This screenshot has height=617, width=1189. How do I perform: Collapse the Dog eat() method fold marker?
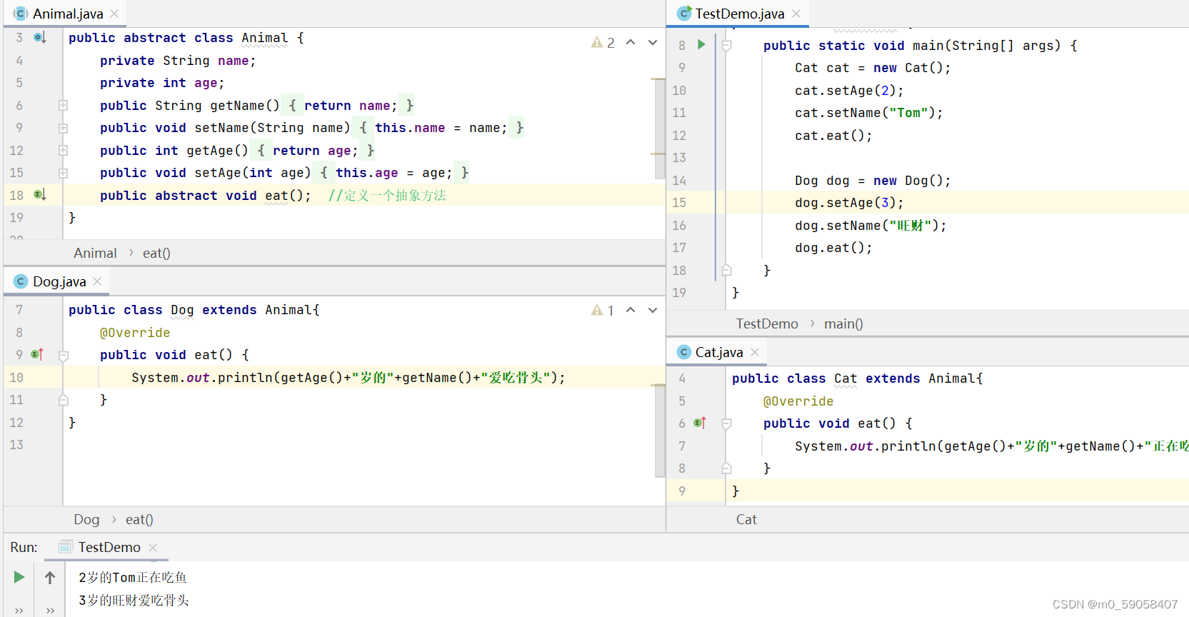[63, 355]
